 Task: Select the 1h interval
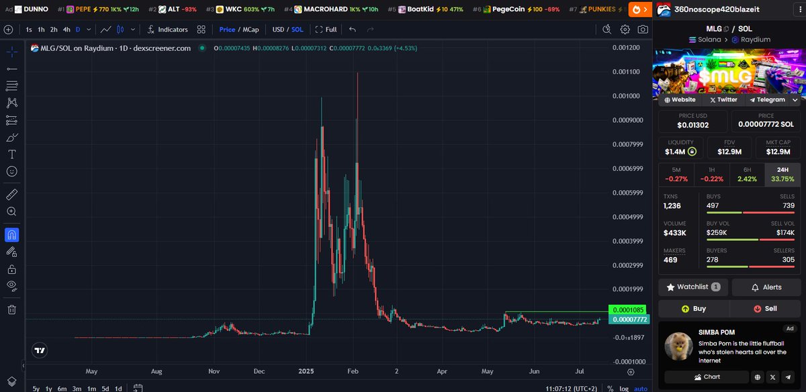42,30
